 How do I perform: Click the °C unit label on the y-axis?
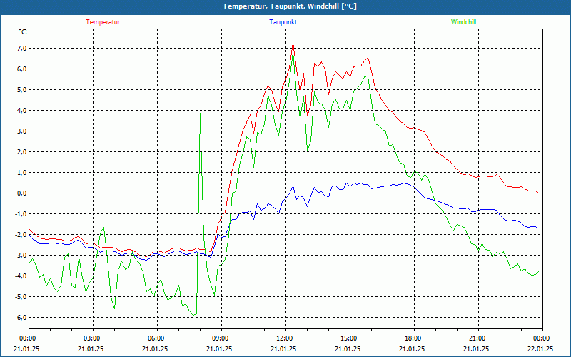(x=23, y=32)
